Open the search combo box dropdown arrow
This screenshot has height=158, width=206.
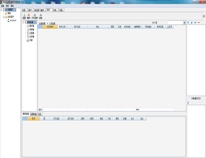(x=185, y=23)
